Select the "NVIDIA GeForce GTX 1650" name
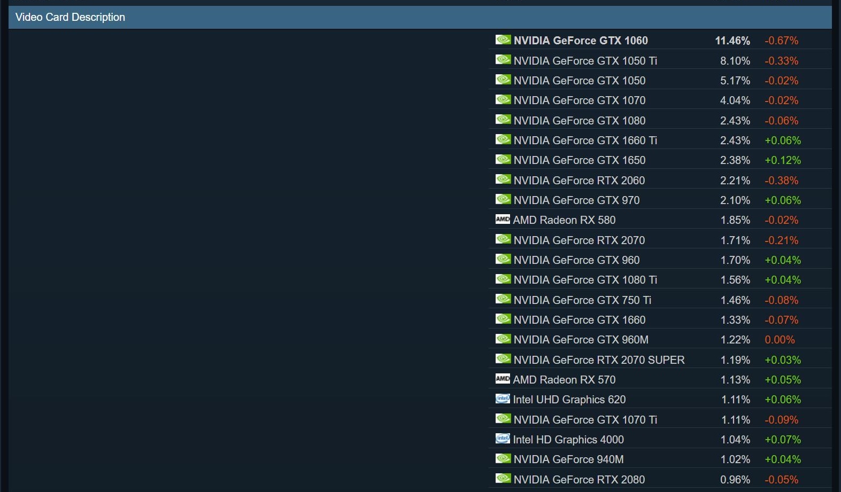Screen dimensions: 841x492 (x=580, y=160)
